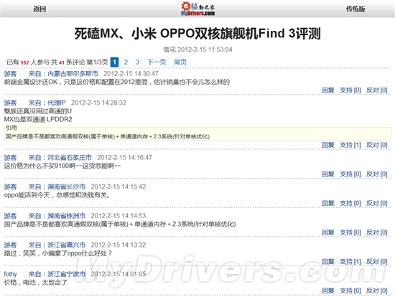The height and width of the screenshot is (297, 395).
Task: Oppose the 河北省石家庄市 comment
Action: tap(376, 174)
